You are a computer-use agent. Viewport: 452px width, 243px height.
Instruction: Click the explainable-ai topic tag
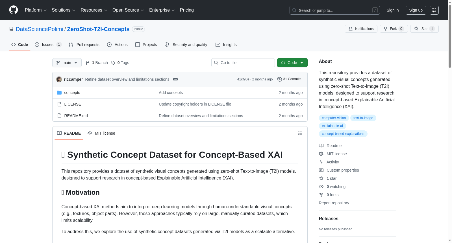[x=332, y=126]
